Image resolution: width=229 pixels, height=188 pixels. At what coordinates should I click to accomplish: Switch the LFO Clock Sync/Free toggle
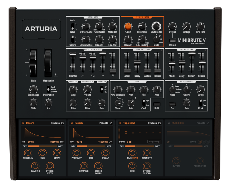144,103
